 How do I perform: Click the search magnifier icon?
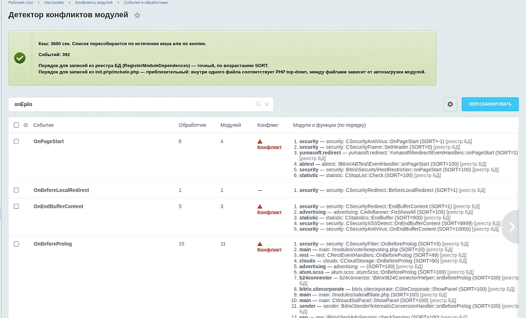click(x=258, y=104)
